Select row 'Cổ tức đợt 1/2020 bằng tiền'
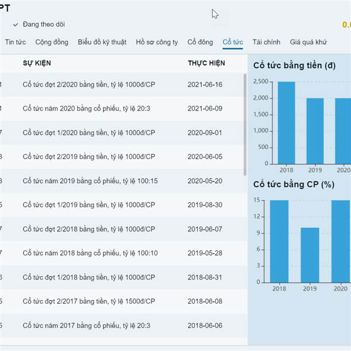Viewport: 351px width, 351px height. (122, 133)
